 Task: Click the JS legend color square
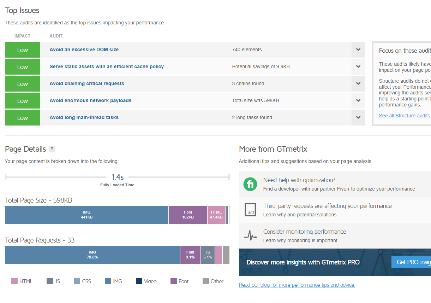[50, 281]
